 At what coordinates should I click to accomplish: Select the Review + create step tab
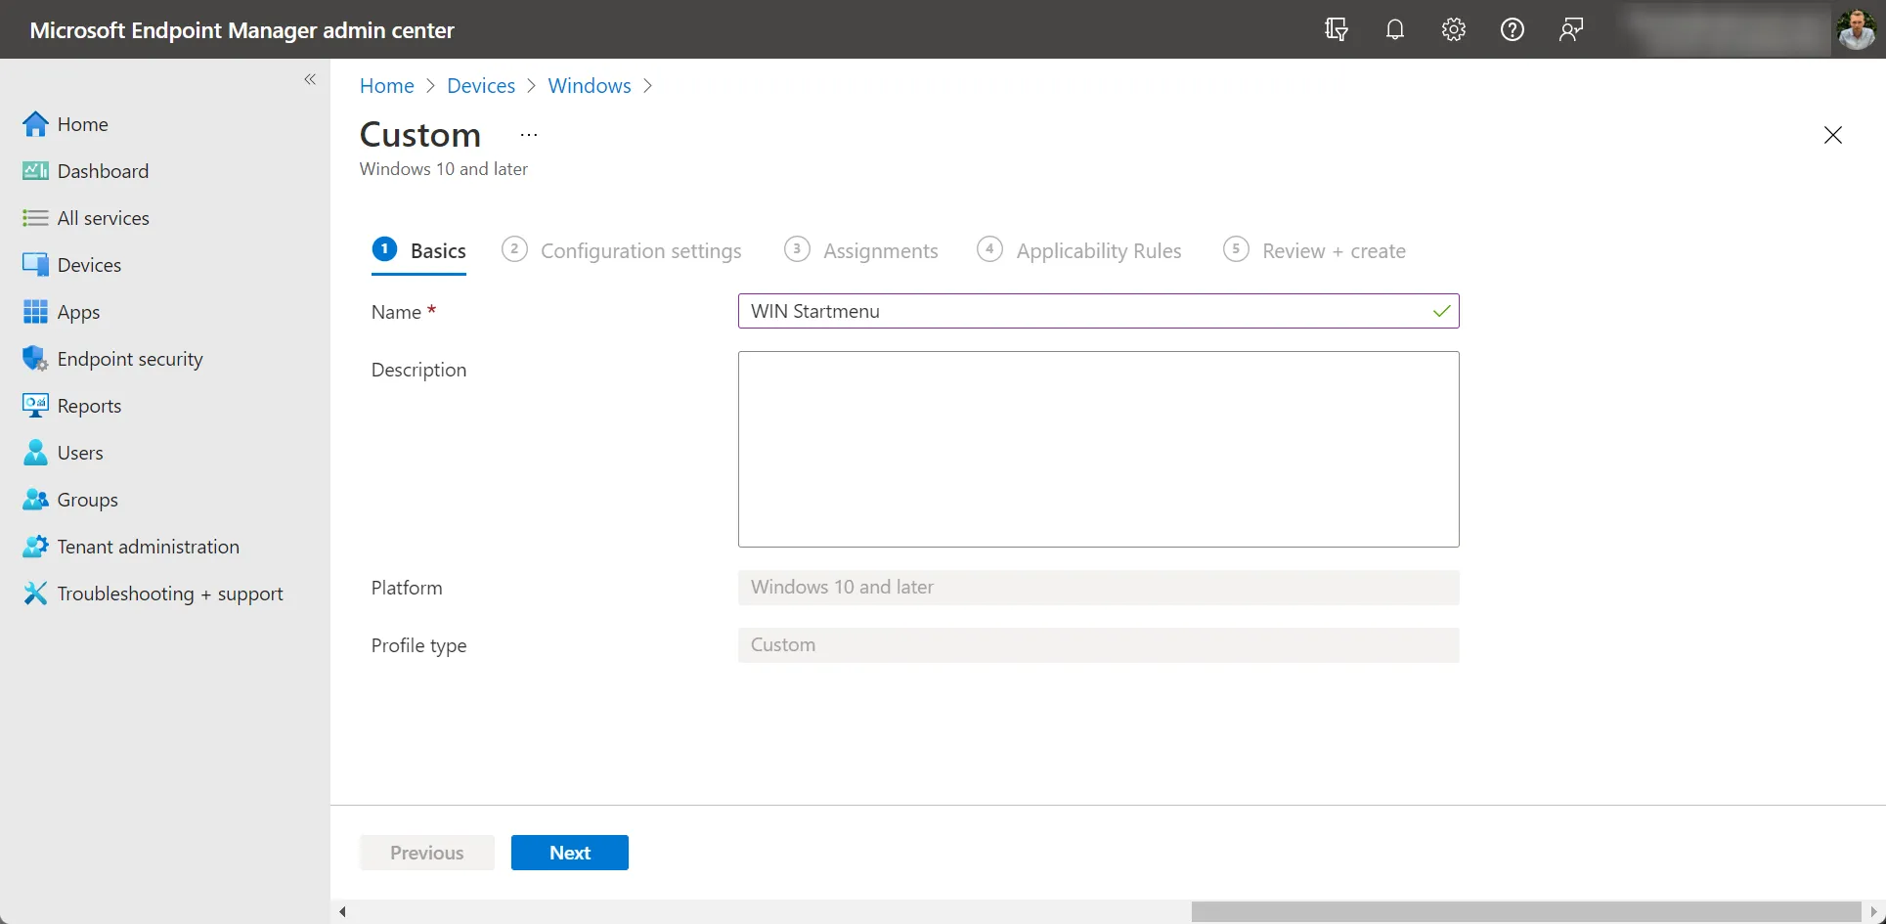(1315, 251)
